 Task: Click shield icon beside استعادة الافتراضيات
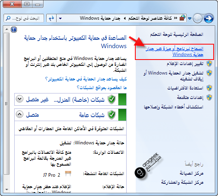click(209, 88)
